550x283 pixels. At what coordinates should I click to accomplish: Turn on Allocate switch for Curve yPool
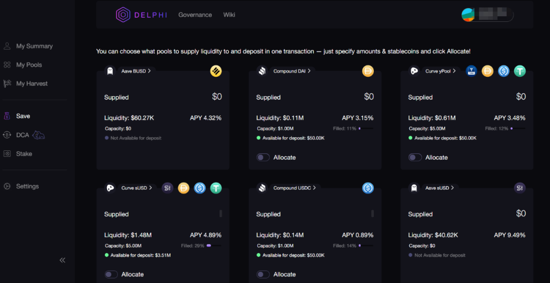(415, 158)
